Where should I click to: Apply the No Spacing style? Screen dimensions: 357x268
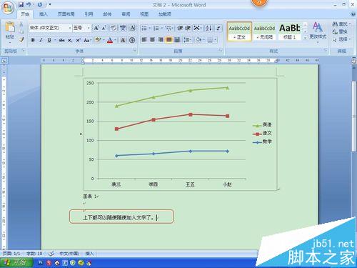coord(264,31)
